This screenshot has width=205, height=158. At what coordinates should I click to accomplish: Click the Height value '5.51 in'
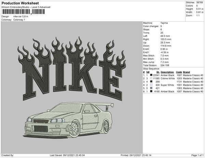tap(200, 9)
